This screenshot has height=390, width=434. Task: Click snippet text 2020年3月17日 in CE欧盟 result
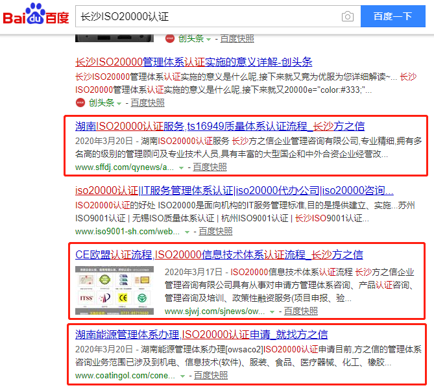tap(193, 272)
